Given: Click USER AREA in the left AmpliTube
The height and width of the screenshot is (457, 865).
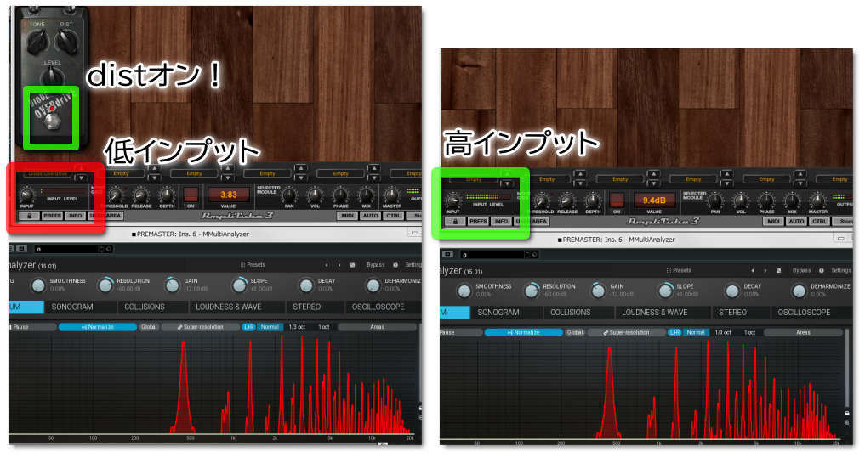Looking at the screenshot, I should 106,216.
